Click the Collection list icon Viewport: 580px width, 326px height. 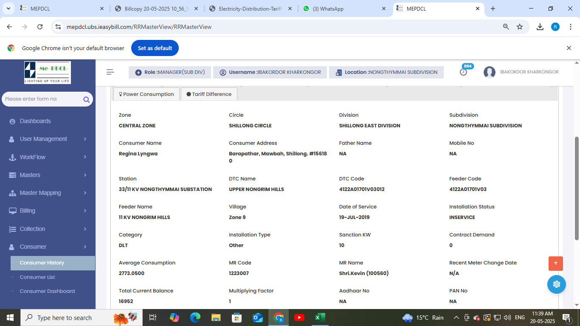12,229
